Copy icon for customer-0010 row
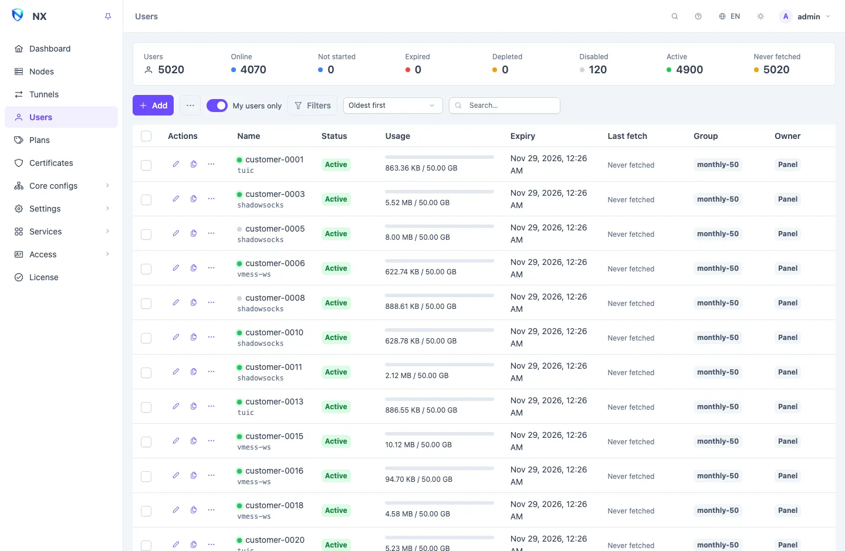The width and height of the screenshot is (845, 551). tap(194, 337)
